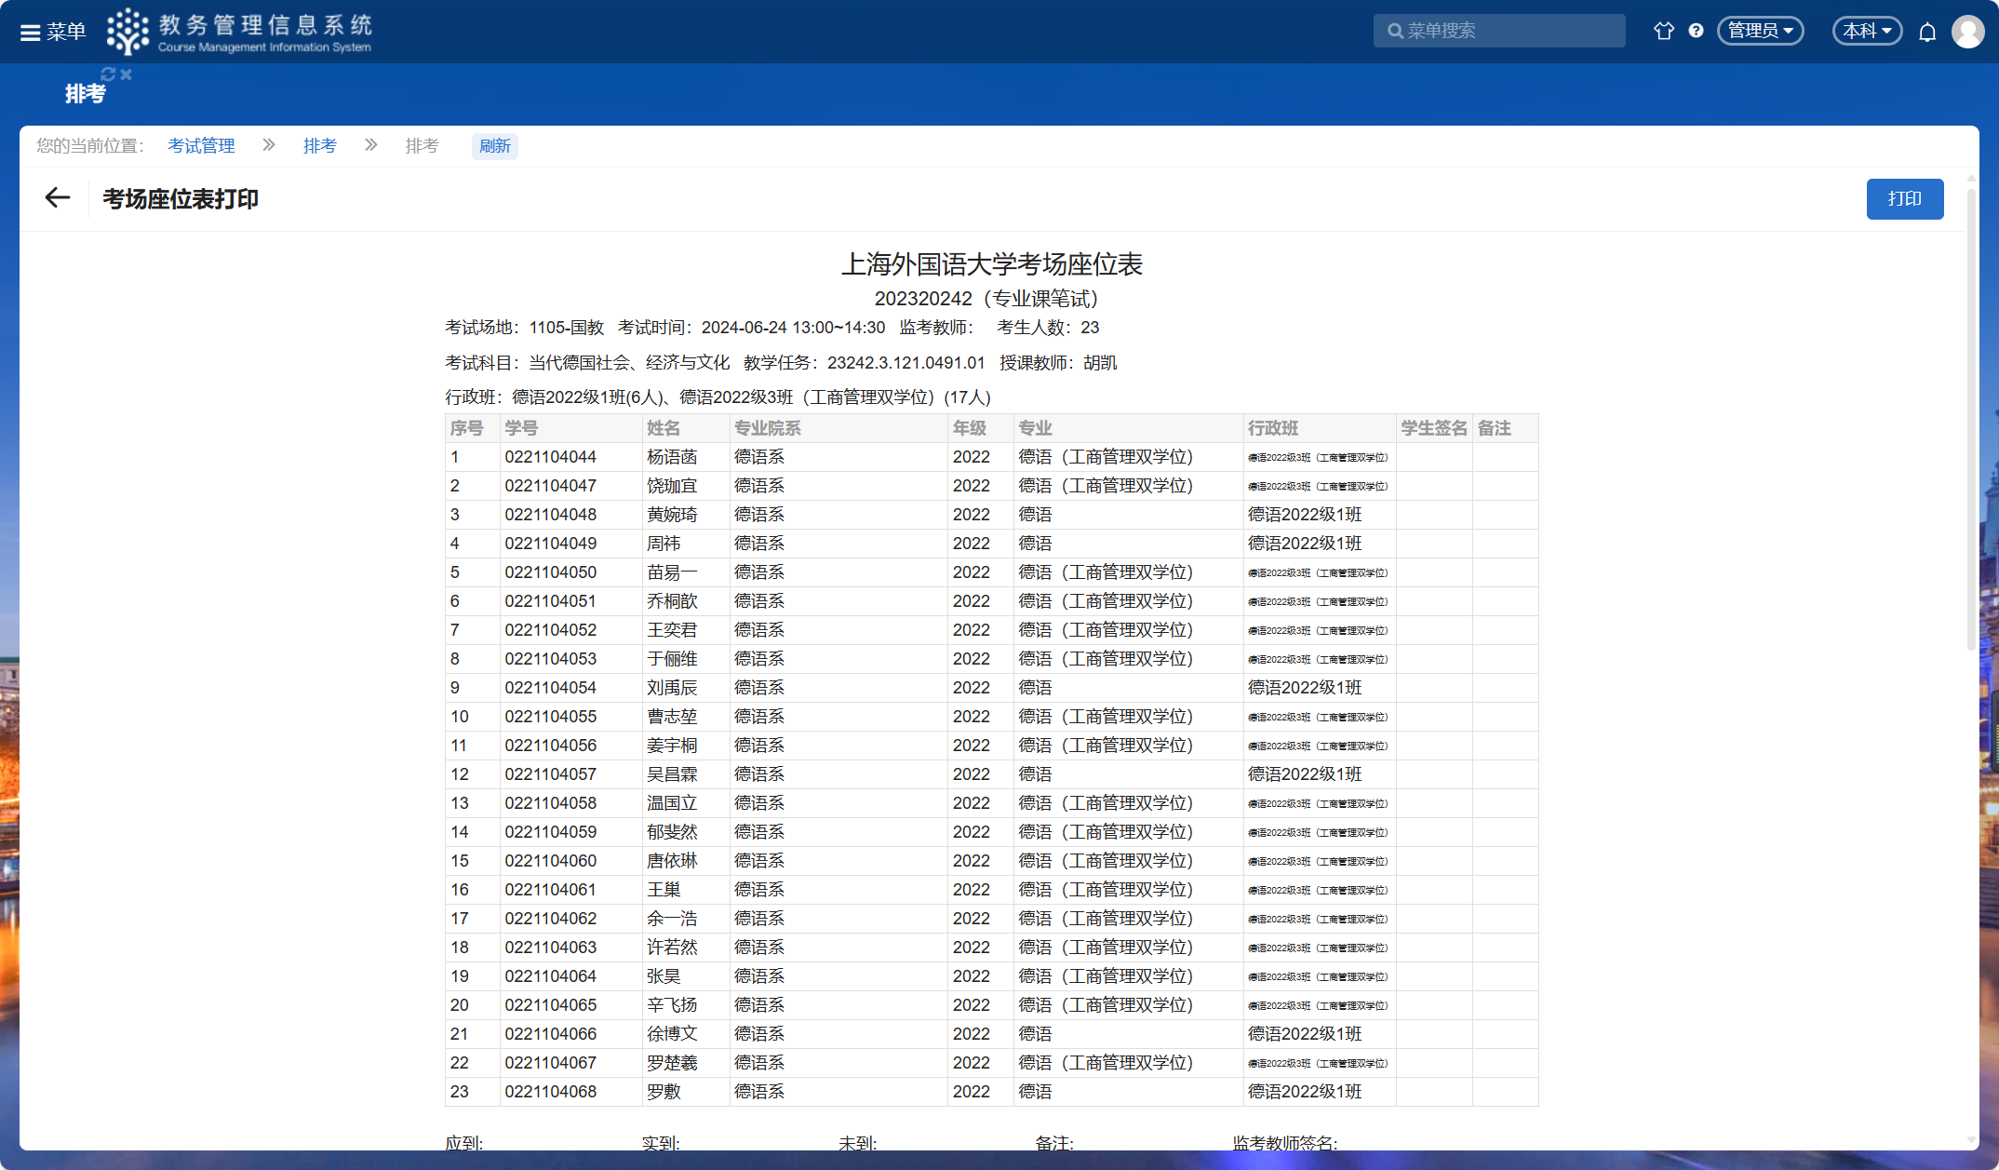Image resolution: width=1999 pixels, height=1170 pixels.
Task: Click the 学号 column header
Action: [x=521, y=428]
